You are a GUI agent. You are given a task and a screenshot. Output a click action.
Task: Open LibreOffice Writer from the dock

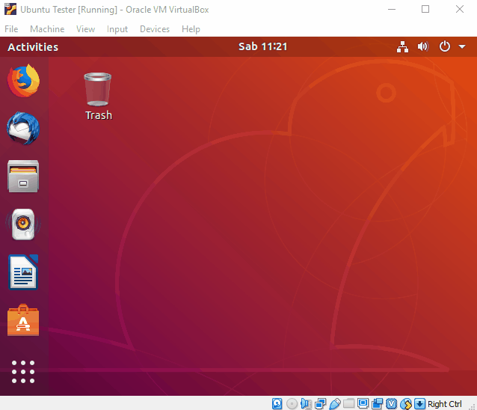(x=23, y=272)
